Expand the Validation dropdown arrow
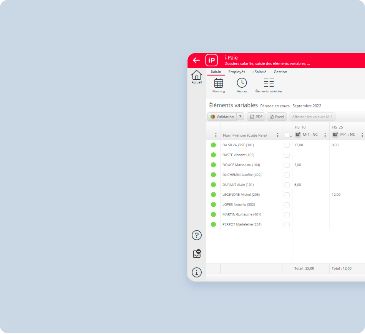This screenshot has width=365, height=334. coord(240,117)
